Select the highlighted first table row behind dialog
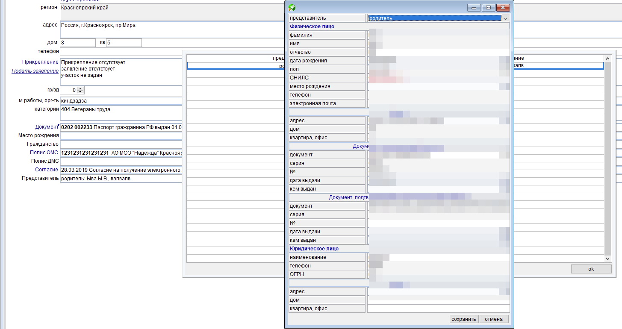Viewport: 622px width, 329px height. coord(395,66)
